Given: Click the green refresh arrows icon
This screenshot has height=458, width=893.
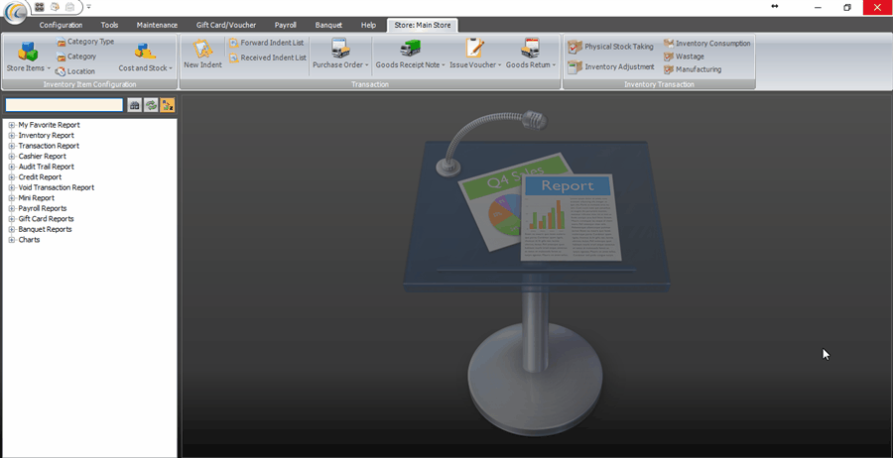Looking at the screenshot, I should (151, 105).
